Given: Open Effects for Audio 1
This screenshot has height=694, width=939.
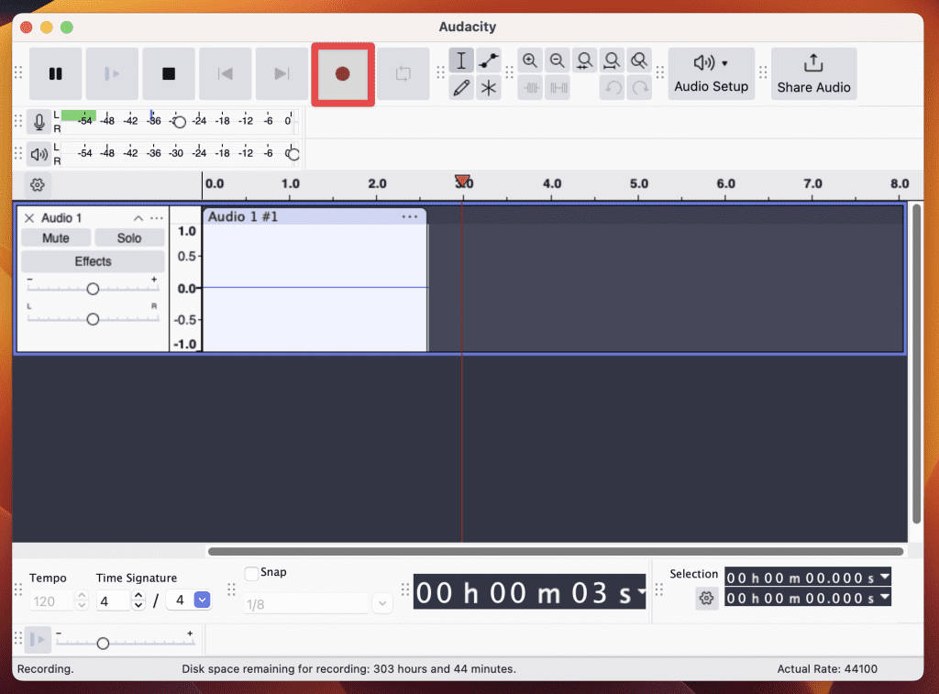Looking at the screenshot, I should click(93, 261).
